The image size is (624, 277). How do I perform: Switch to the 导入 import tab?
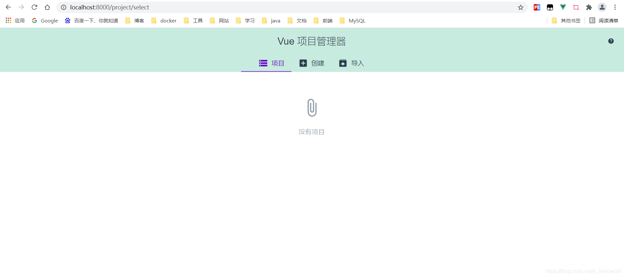point(351,63)
